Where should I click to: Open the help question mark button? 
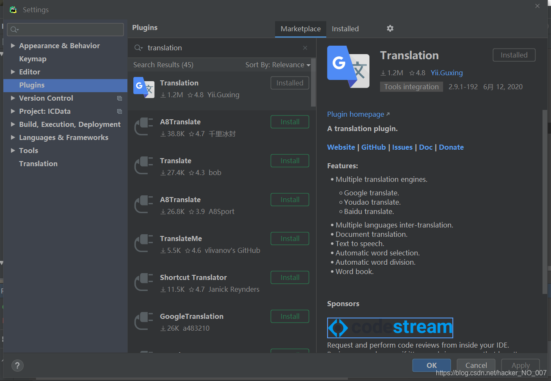(17, 366)
